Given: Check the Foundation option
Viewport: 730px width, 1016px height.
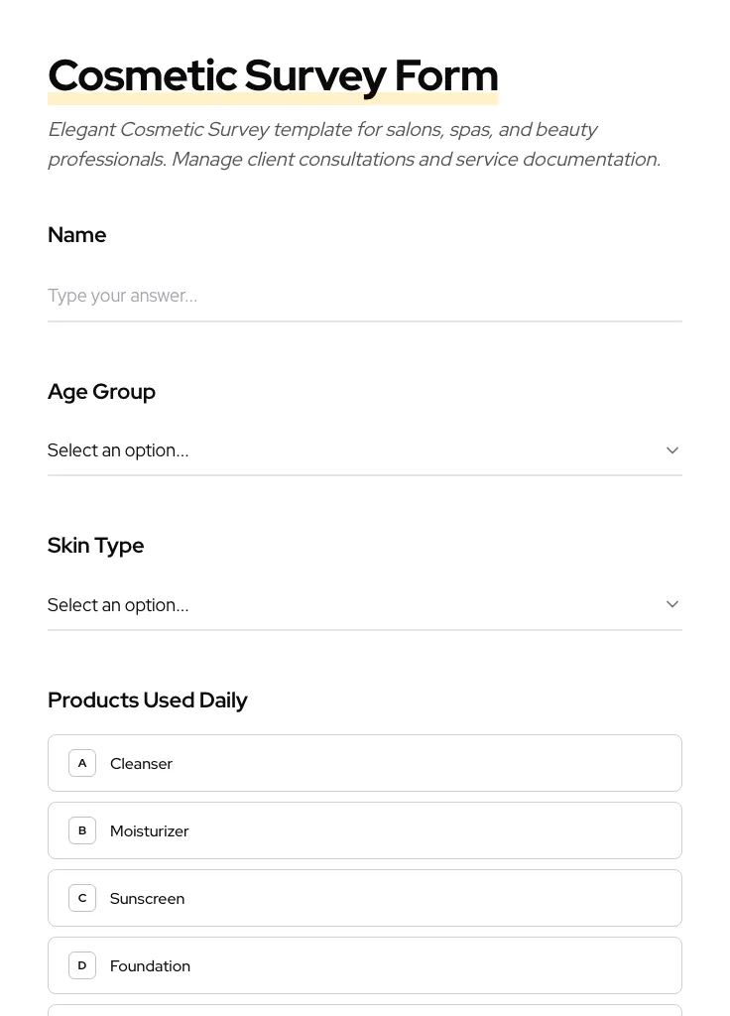Looking at the screenshot, I should pos(364,965).
